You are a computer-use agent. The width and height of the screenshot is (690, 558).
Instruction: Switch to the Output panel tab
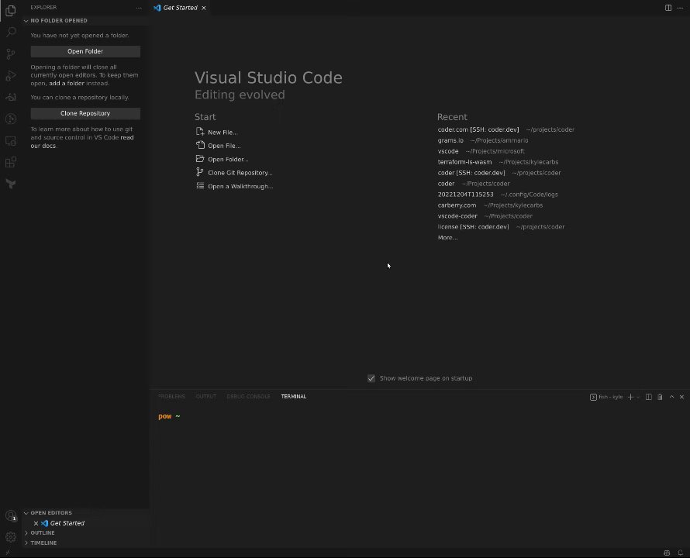tap(206, 397)
